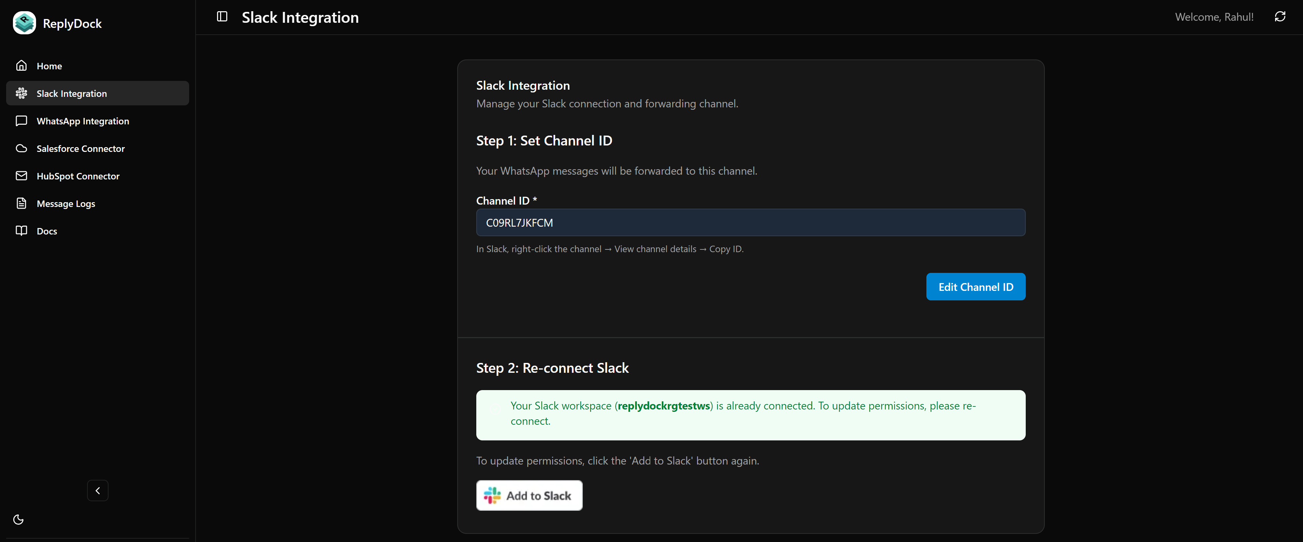The image size is (1303, 542).
Task: Click the Docs book icon
Action: (21, 231)
